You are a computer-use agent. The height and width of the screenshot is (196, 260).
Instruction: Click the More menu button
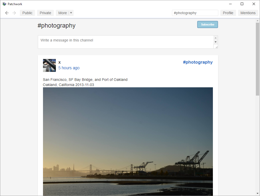(62, 13)
